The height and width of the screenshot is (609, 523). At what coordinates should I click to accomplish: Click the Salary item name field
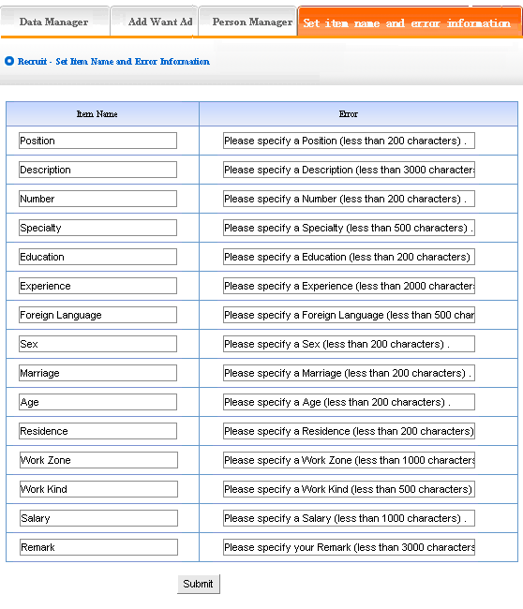98,518
